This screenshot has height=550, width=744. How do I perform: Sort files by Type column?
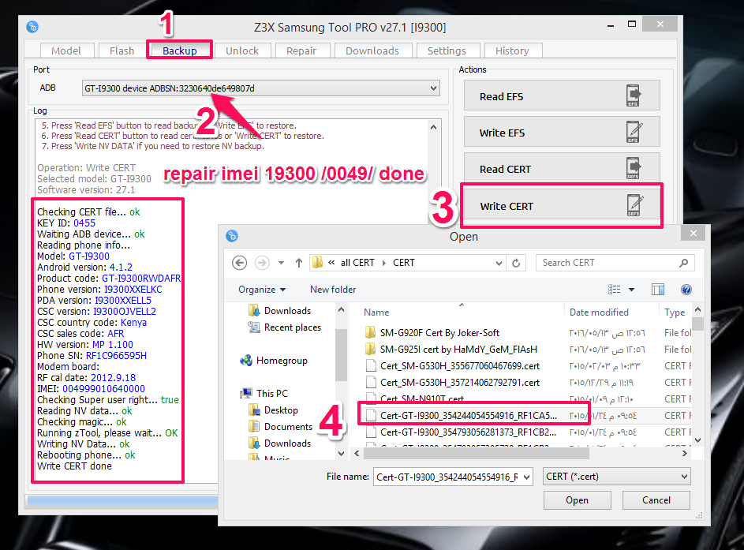[x=675, y=312]
